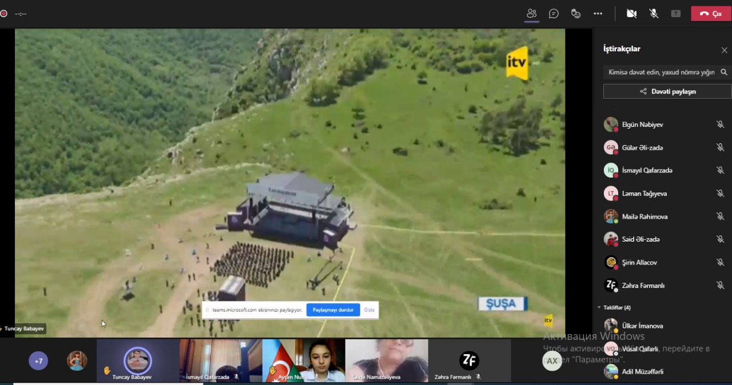Select participant name Şirin Allacov

pyautogui.click(x=639, y=263)
